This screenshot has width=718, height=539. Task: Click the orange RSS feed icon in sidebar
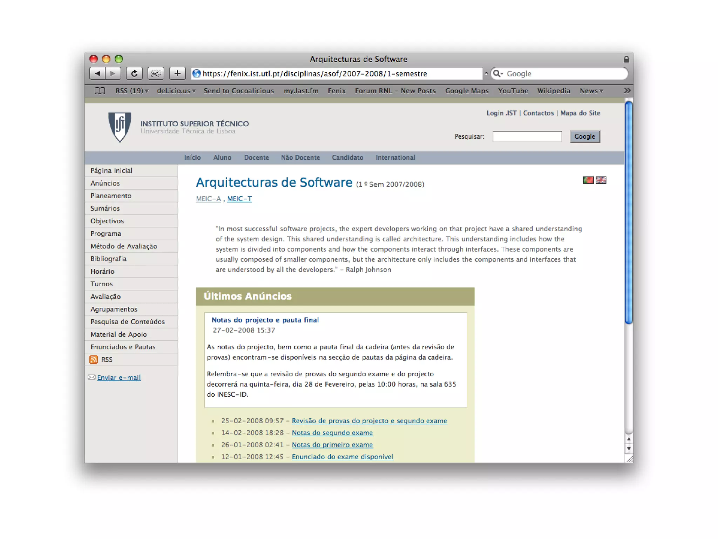tap(94, 359)
